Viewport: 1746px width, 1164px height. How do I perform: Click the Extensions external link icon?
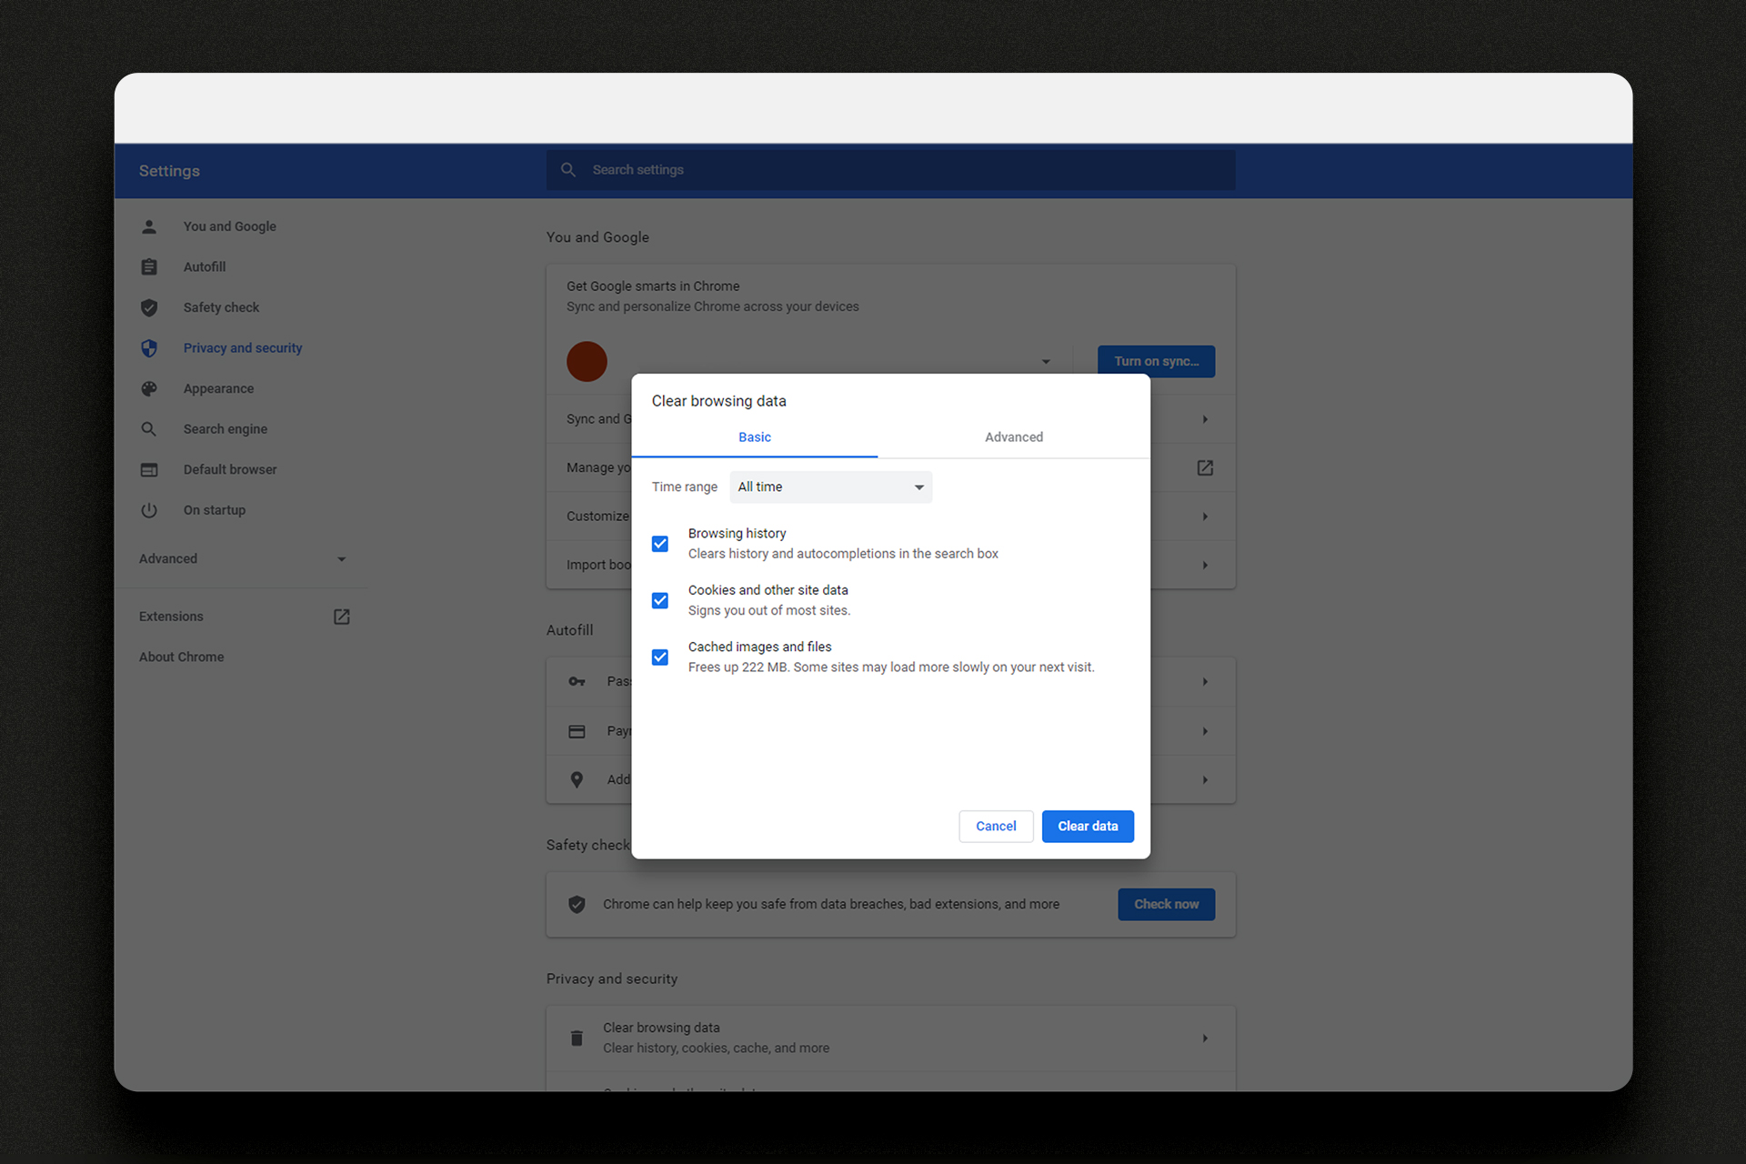tap(341, 617)
